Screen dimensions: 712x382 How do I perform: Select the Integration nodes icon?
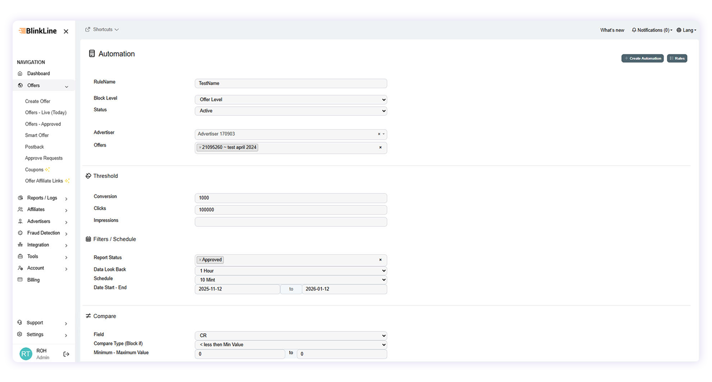[x=21, y=245]
